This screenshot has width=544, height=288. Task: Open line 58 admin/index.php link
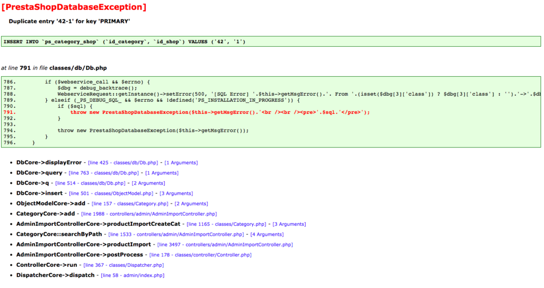[133, 275]
